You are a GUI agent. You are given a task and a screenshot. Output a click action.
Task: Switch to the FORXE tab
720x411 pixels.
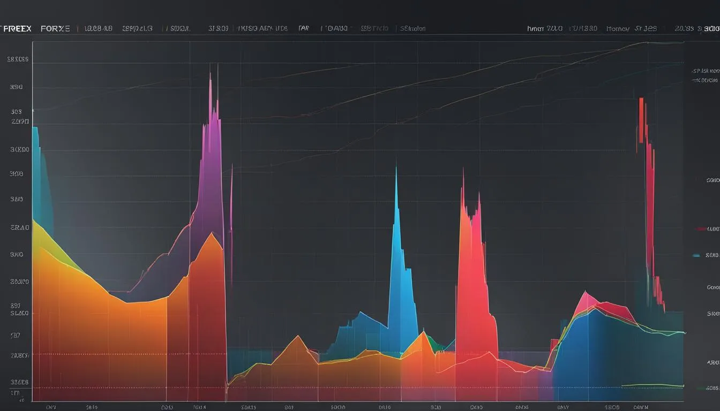[x=55, y=28]
